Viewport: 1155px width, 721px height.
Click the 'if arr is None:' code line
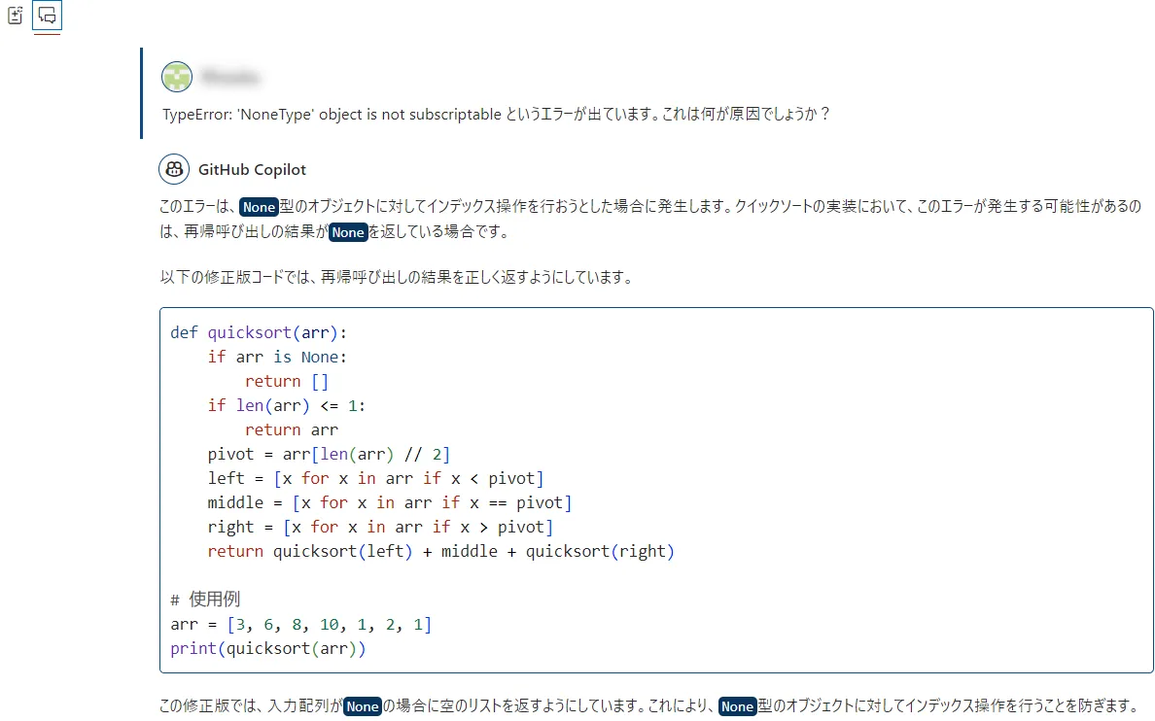coord(277,358)
